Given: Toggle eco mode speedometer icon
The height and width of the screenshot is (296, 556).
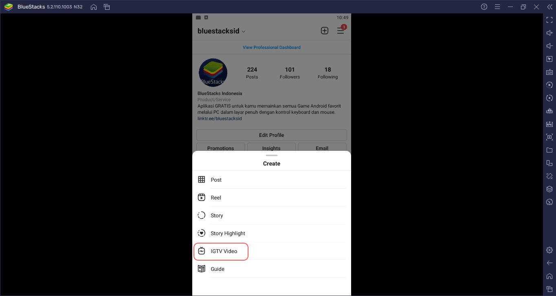Looking at the screenshot, I should [549, 202].
